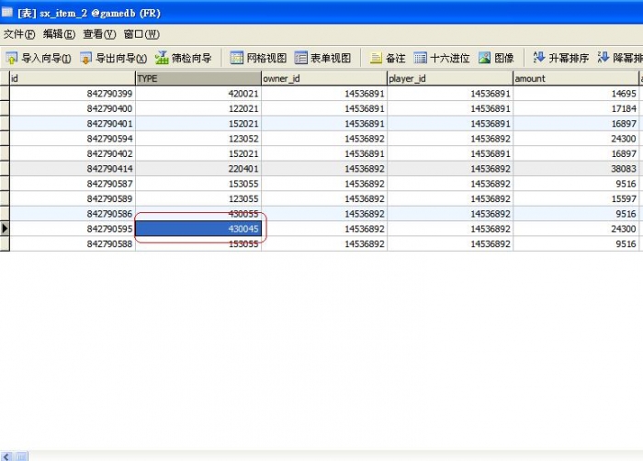Open the Image (图像) icon
Image resolution: width=643 pixels, height=461 pixels.
pyautogui.click(x=484, y=58)
